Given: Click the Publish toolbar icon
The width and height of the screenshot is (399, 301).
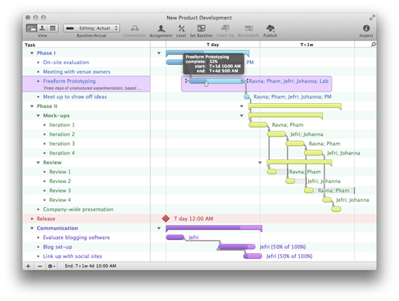Looking at the screenshot, I should (270, 28).
